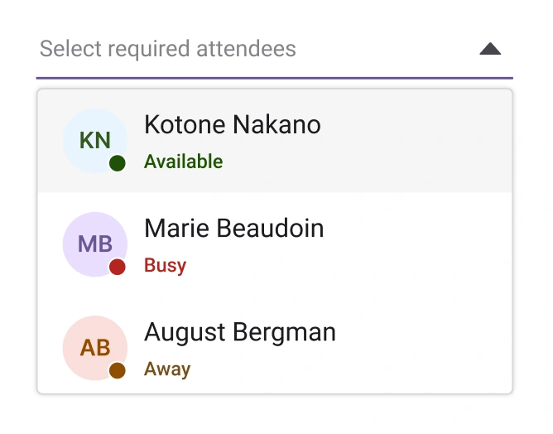This screenshot has width=553, height=434.
Task: Click the KN avatar icon
Action: click(x=94, y=140)
